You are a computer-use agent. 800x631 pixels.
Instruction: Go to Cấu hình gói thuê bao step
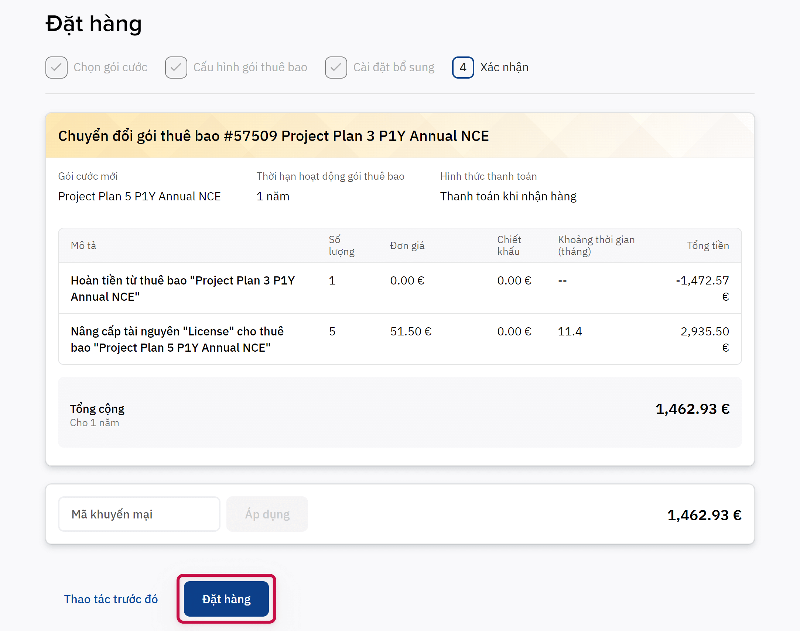(250, 67)
